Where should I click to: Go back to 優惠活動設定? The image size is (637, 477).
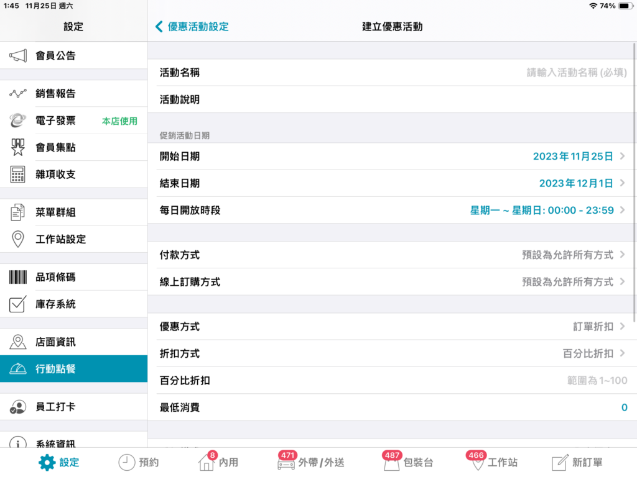192,27
